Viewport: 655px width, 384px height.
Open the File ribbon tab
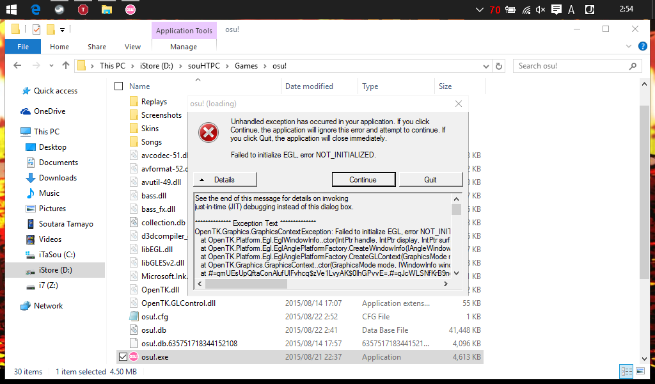23,46
